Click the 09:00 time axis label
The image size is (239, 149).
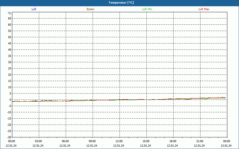(x=92, y=141)
